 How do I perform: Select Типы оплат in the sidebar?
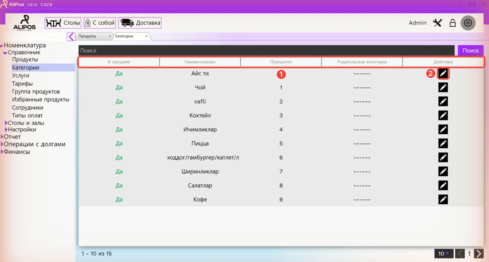click(27, 116)
